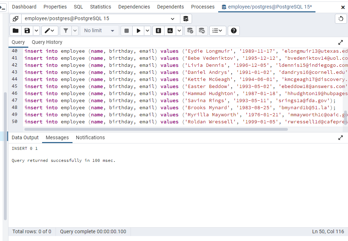Open query tool help with question mark button
The height and width of the screenshot is (241, 348).
233,31
